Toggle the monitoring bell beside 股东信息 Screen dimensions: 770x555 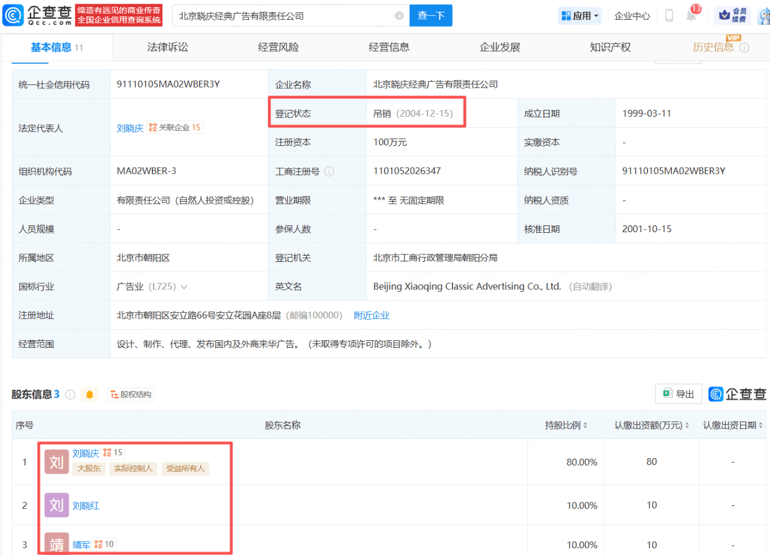(89, 394)
